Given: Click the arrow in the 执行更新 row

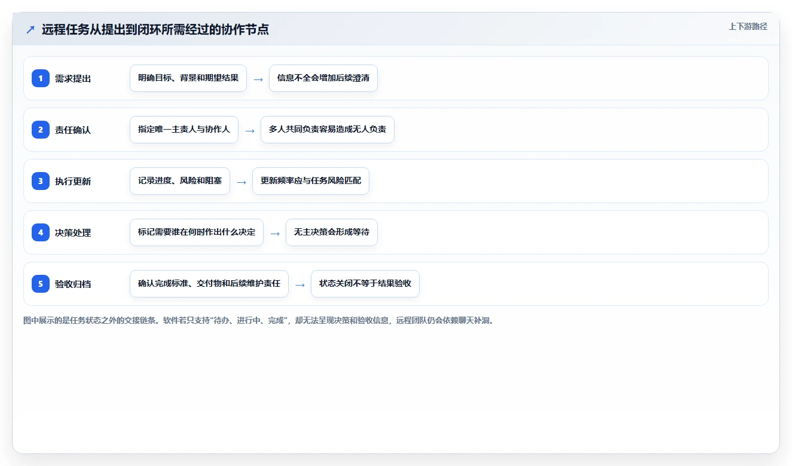Looking at the screenshot, I should click(241, 182).
